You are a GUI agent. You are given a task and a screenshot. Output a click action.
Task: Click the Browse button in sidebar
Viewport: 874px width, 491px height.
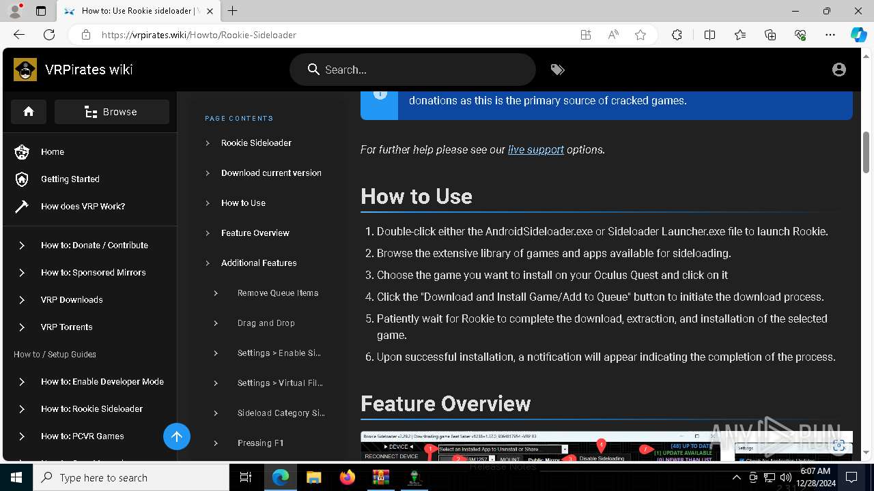112,112
